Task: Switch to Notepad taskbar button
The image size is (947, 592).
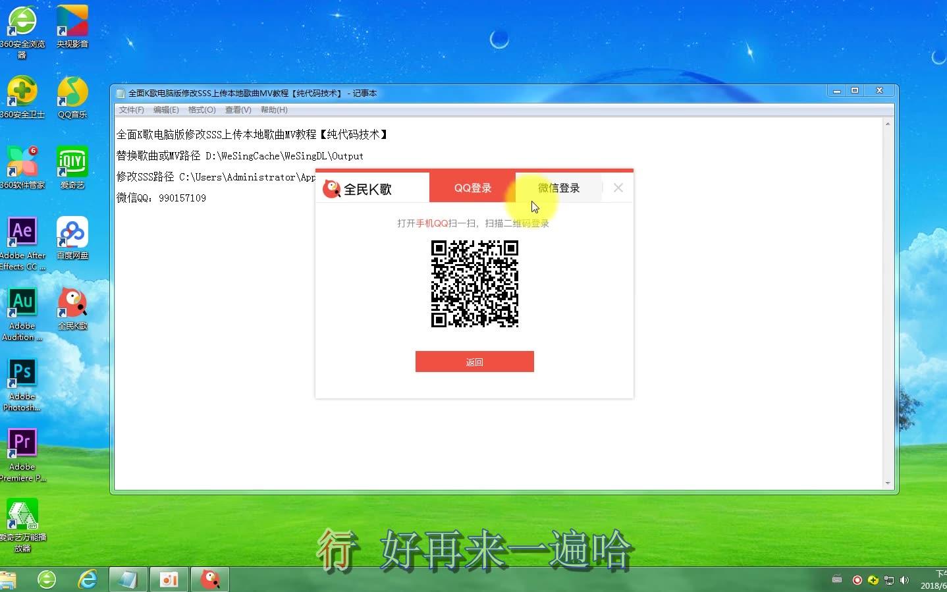Action: 128,579
